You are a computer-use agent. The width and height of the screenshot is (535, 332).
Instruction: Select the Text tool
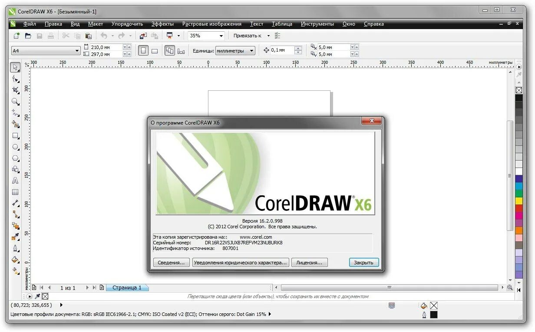16,181
